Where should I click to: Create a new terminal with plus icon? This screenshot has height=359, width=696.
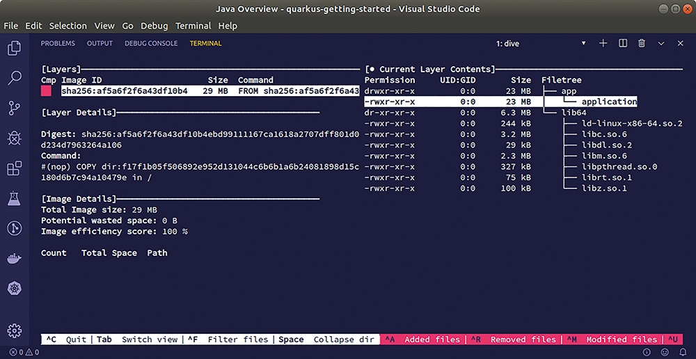(x=603, y=43)
